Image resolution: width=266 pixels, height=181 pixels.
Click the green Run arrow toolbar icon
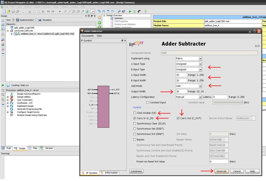130,11
